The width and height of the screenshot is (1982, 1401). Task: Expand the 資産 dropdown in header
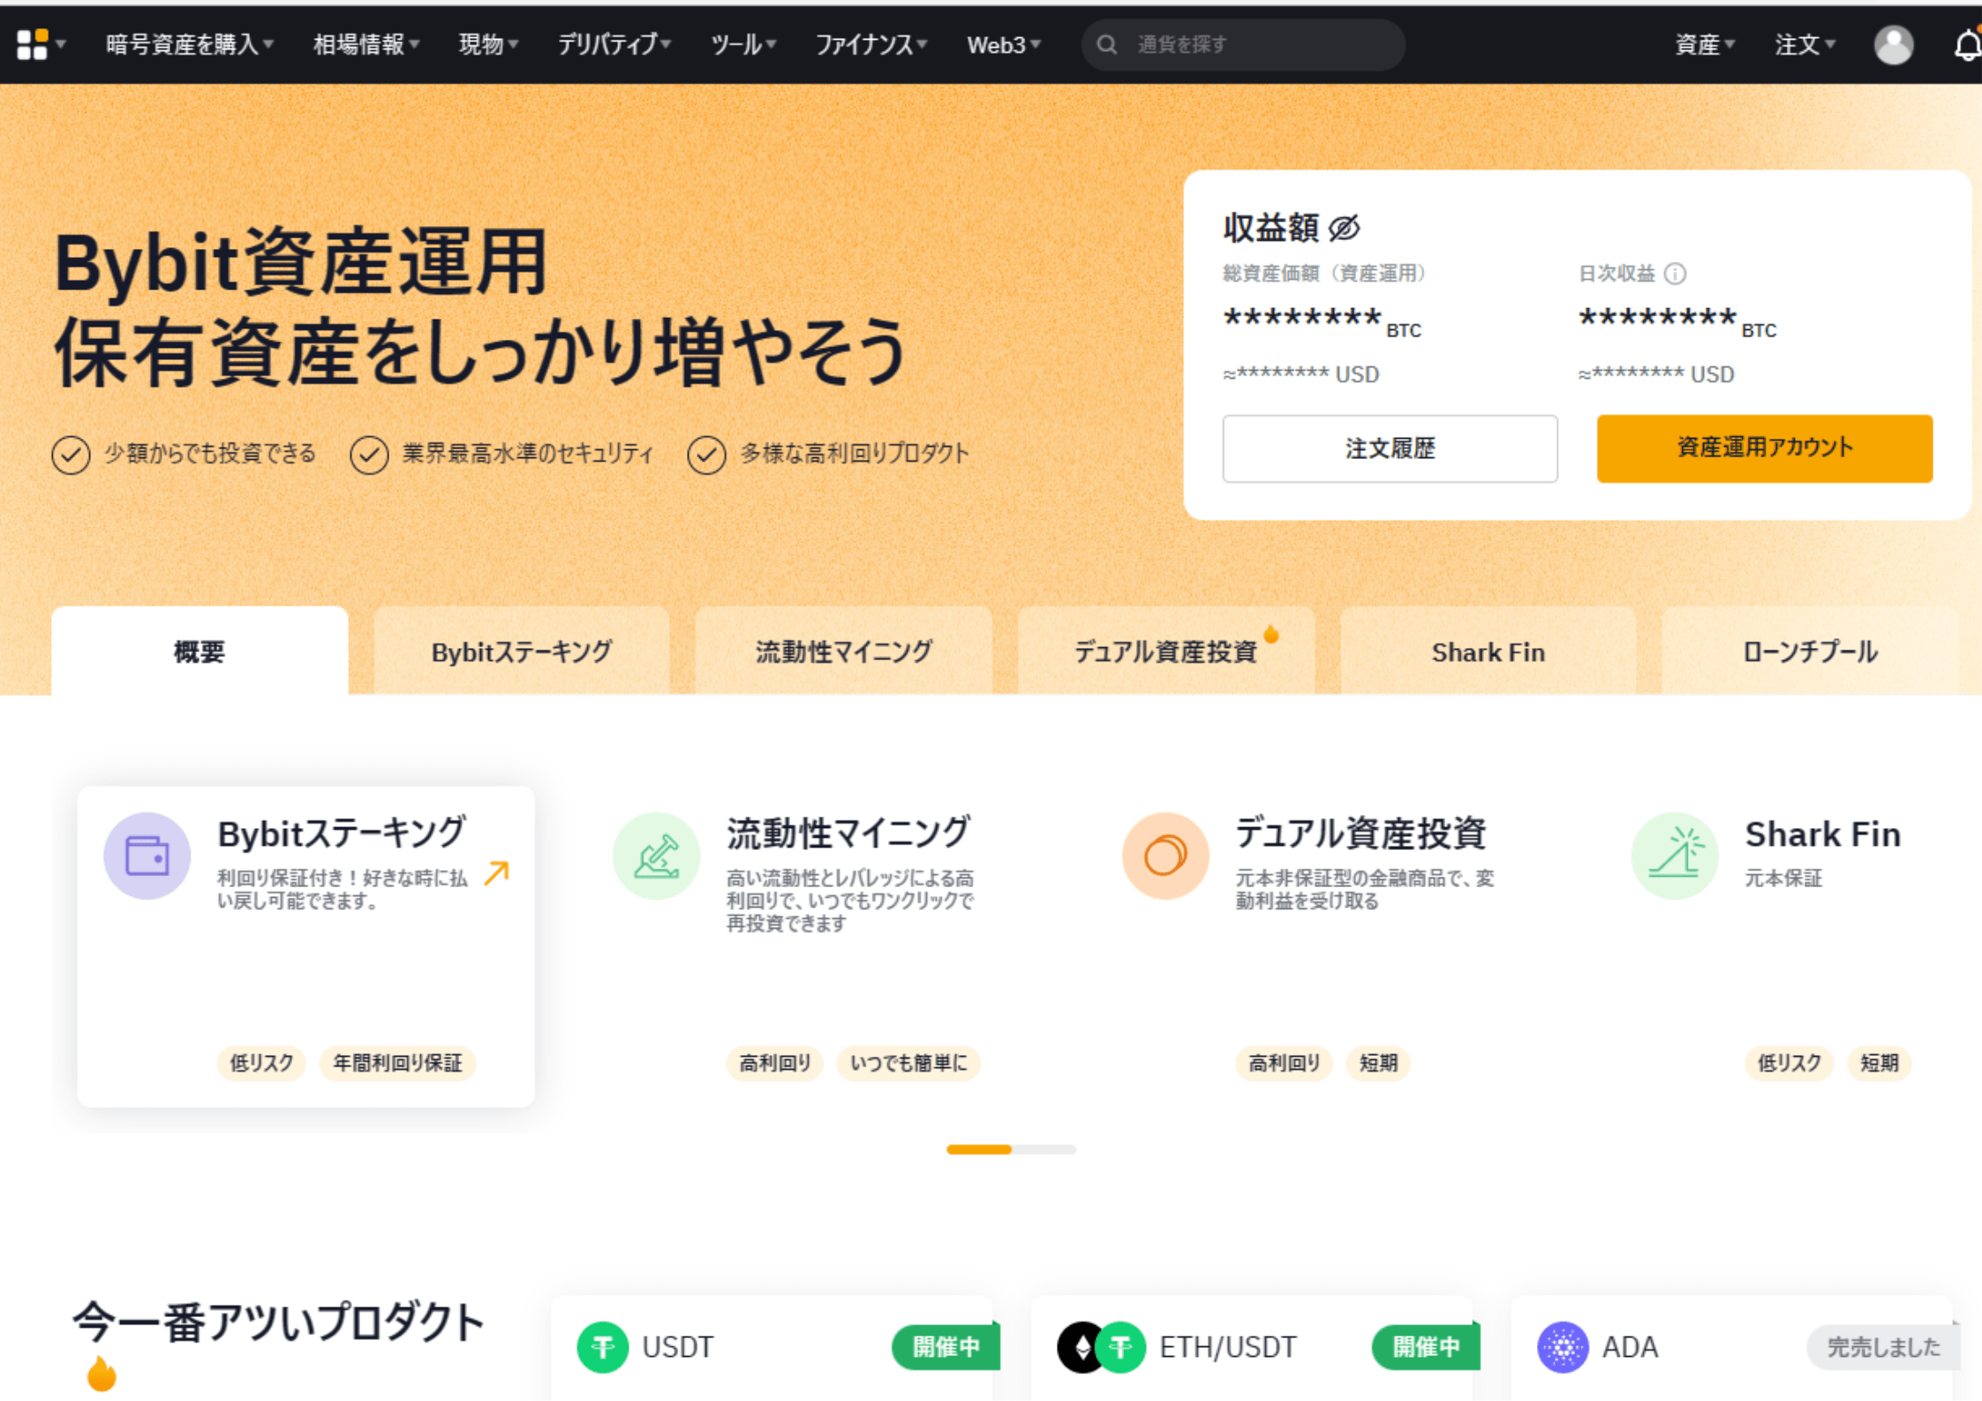point(1705,44)
